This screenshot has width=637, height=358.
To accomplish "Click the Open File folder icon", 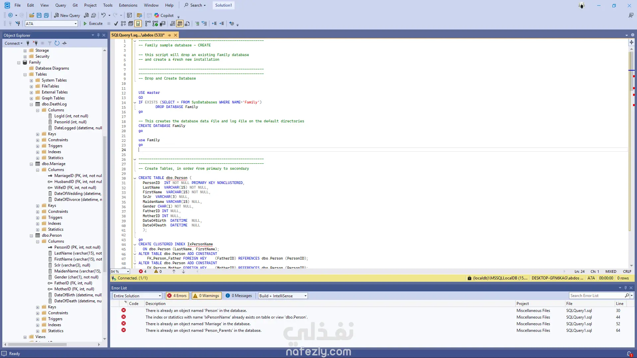I will coord(32,15).
